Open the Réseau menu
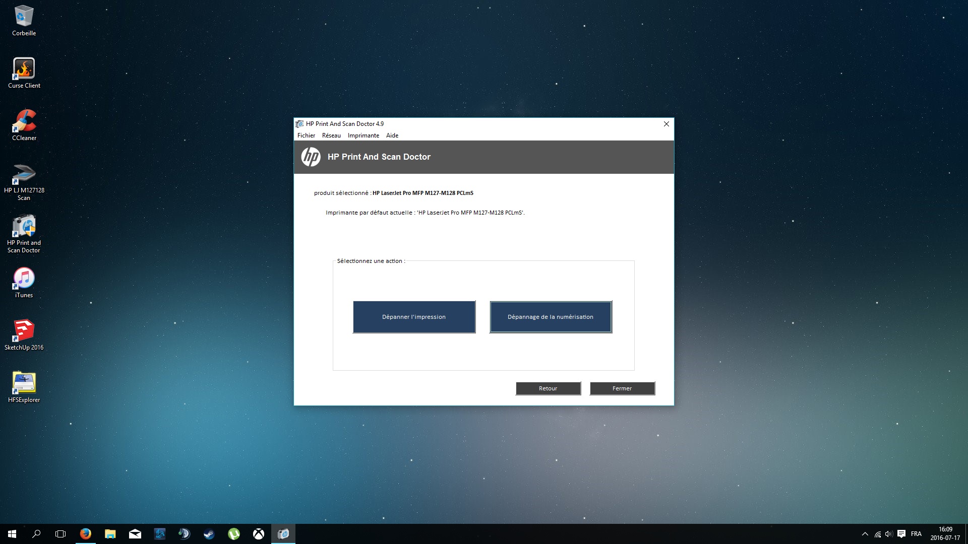This screenshot has width=968, height=544. [x=331, y=135]
